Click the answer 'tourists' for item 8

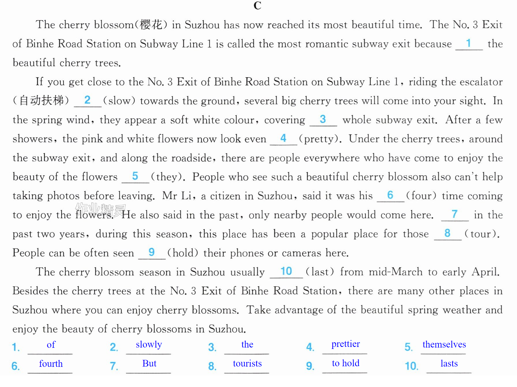coord(247,363)
